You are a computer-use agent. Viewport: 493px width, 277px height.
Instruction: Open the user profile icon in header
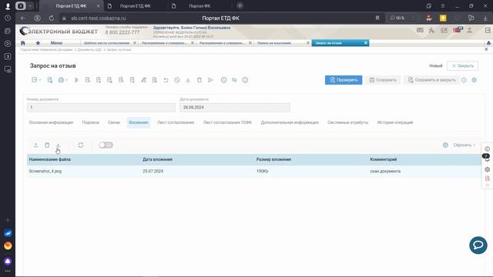pyautogui.click(x=469, y=31)
